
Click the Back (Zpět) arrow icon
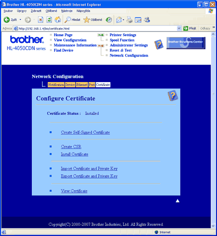tap(7, 20)
